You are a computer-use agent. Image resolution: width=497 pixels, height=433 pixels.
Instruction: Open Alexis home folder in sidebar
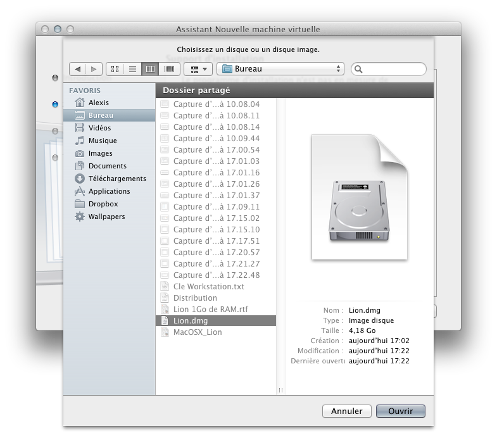coord(99,103)
